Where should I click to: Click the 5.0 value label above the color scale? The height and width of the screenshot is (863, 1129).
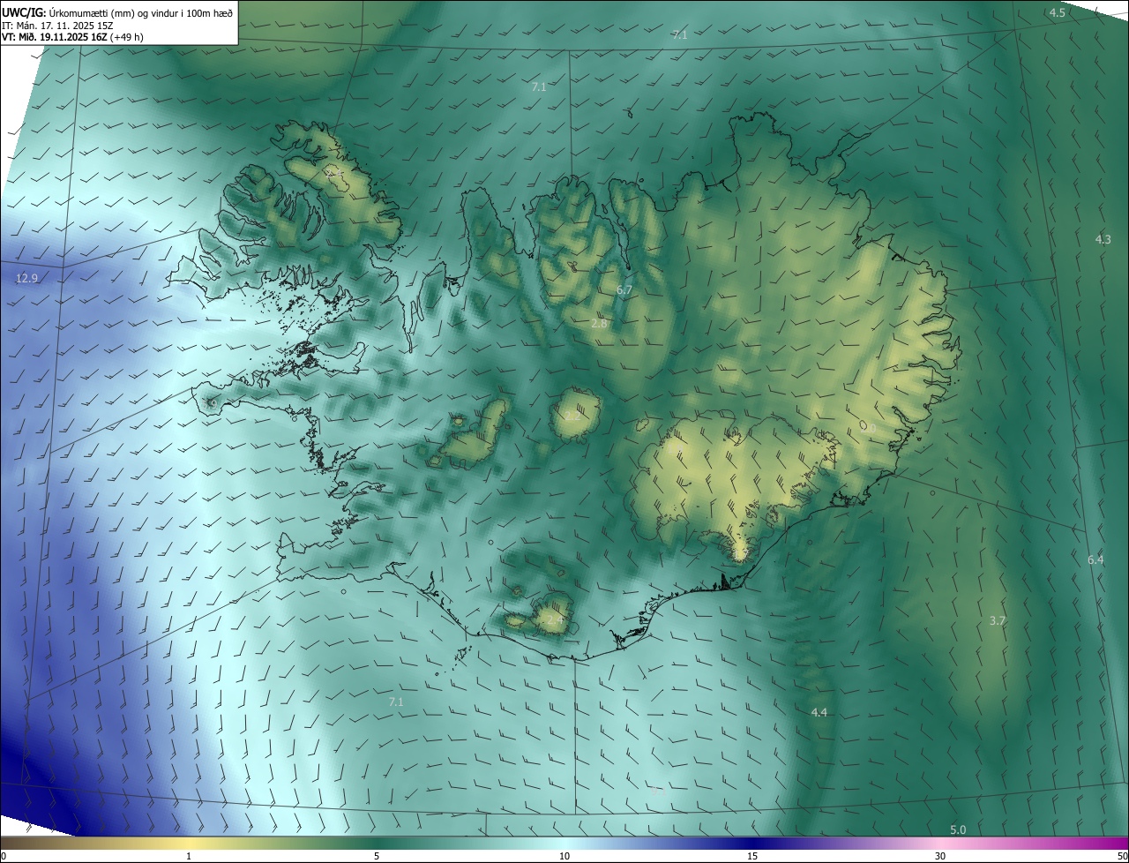point(958,829)
